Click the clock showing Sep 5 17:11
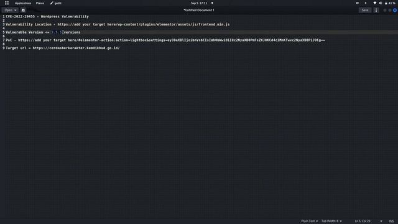 point(199,3)
